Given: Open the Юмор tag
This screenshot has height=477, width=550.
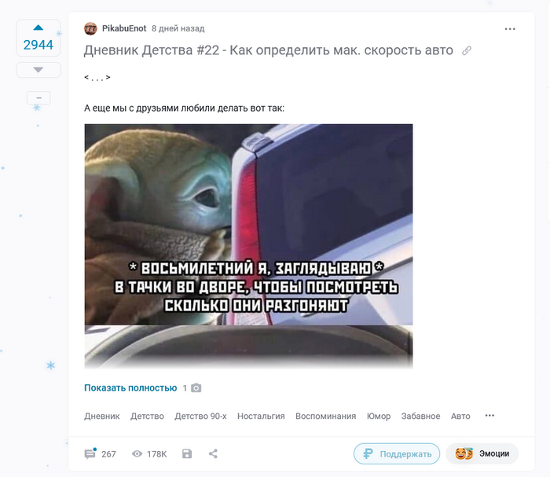Looking at the screenshot, I should tap(379, 416).
